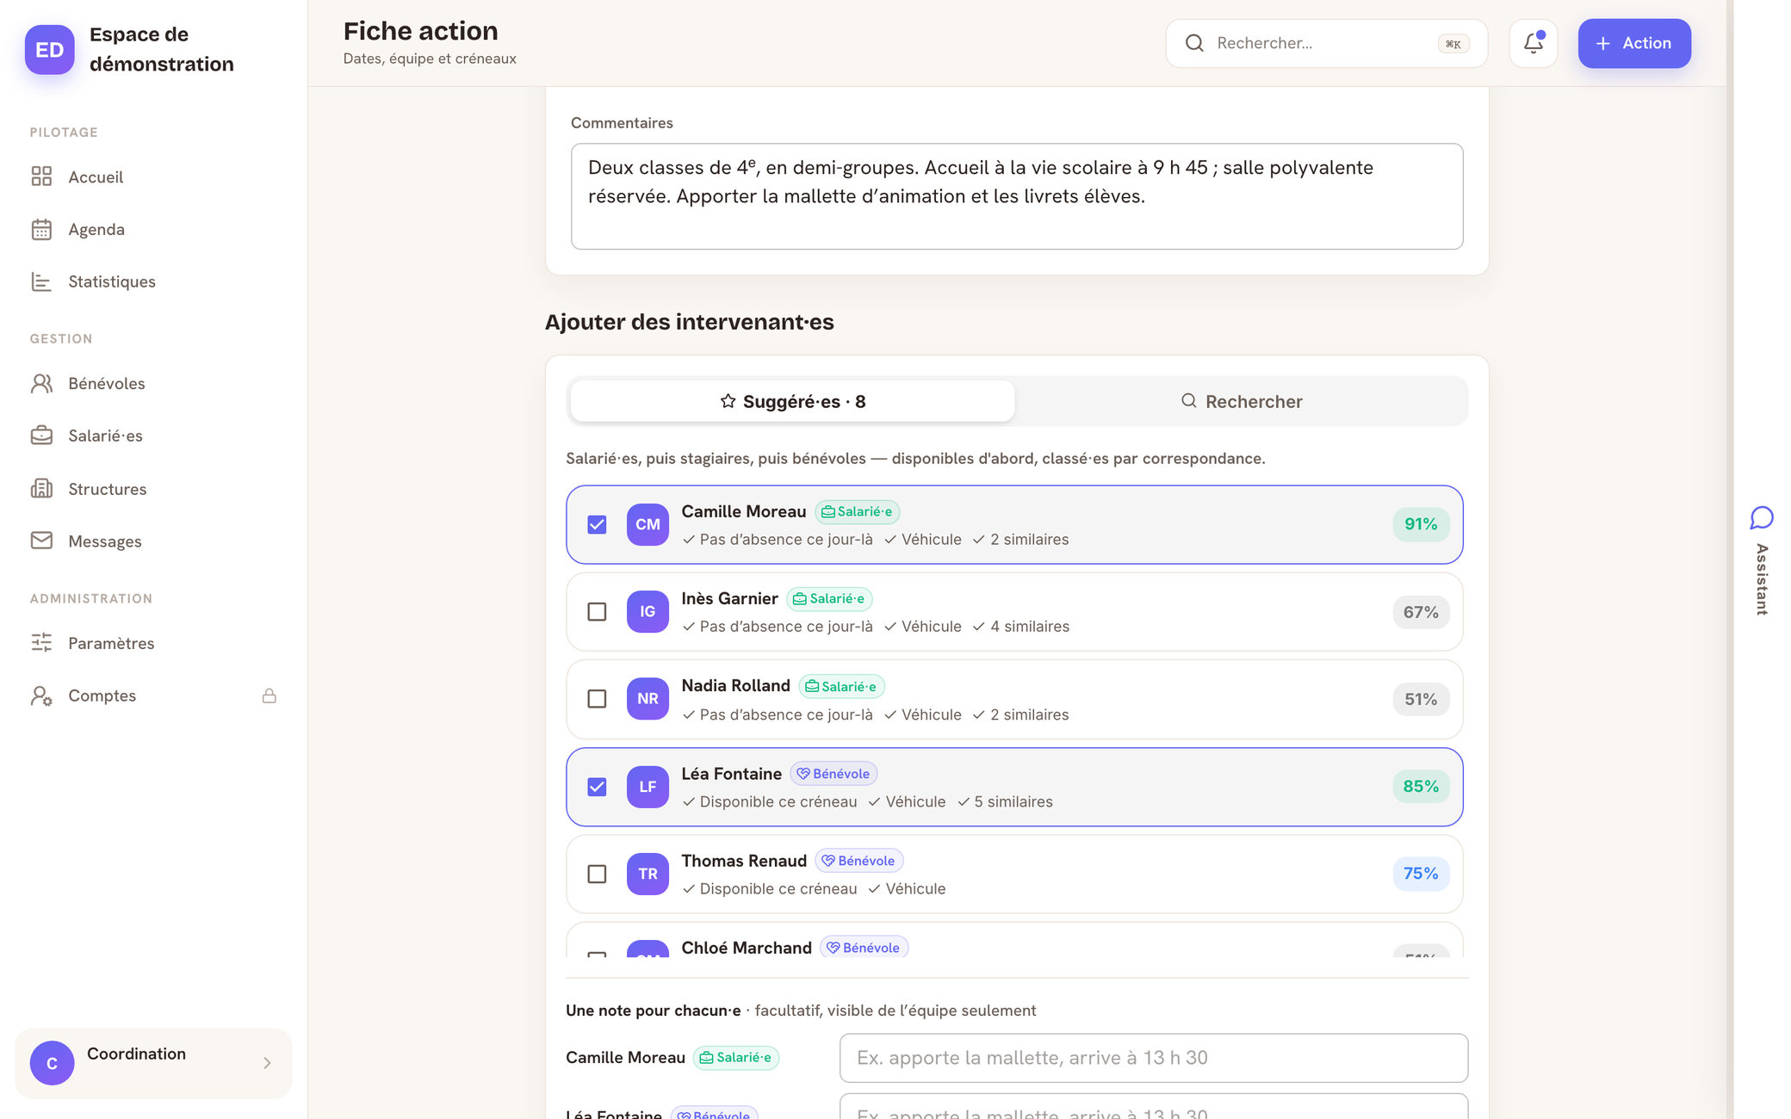The width and height of the screenshot is (1791, 1119).
Task: Uncheck Camille Moreau's checkbox
Action: tap(597, 524)
